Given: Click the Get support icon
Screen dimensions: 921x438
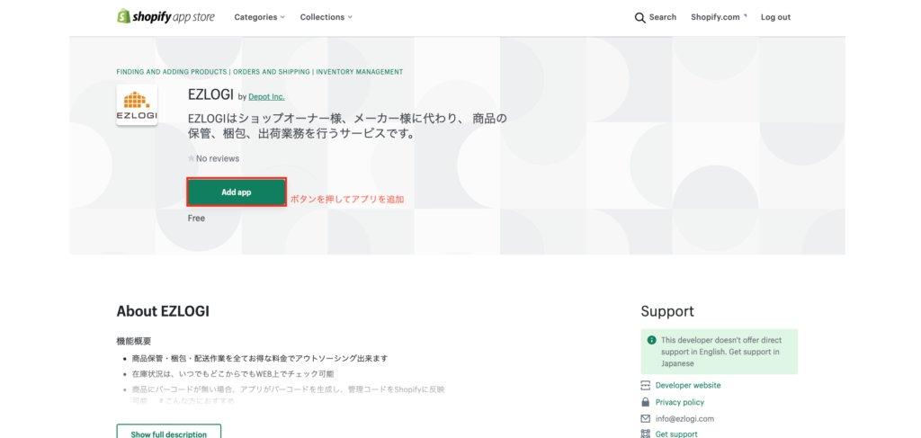Looking at the screenshot, I should (645, 434).
